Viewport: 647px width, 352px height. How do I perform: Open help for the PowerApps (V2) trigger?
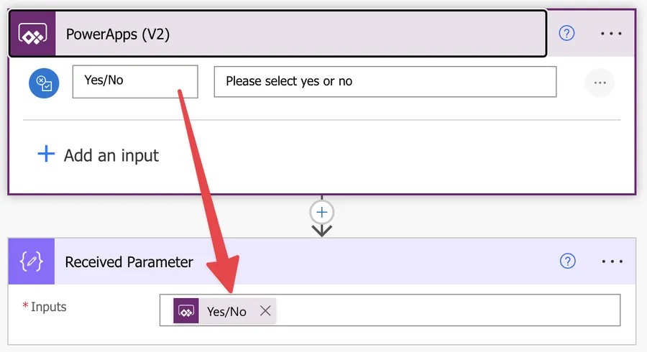[x=566, y=34]
